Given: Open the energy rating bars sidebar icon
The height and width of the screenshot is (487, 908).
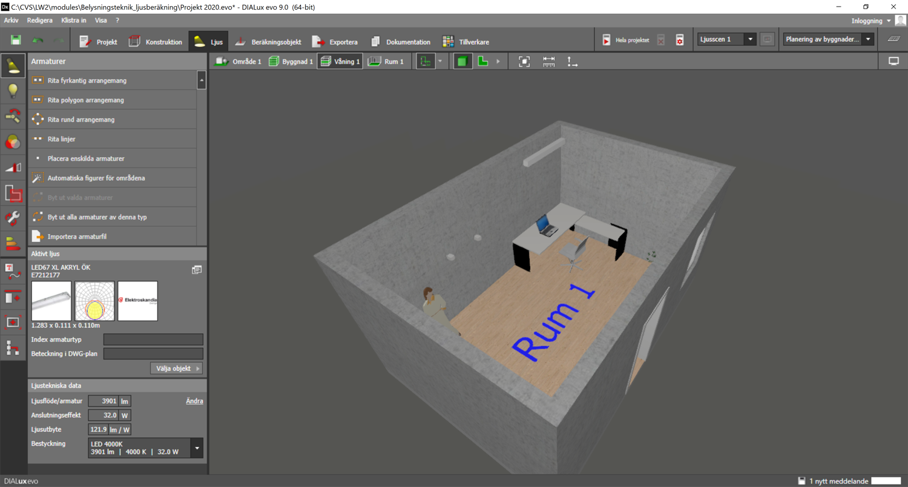Looking at the screenshot, I should pyautogui.click(x=13, y=243).
